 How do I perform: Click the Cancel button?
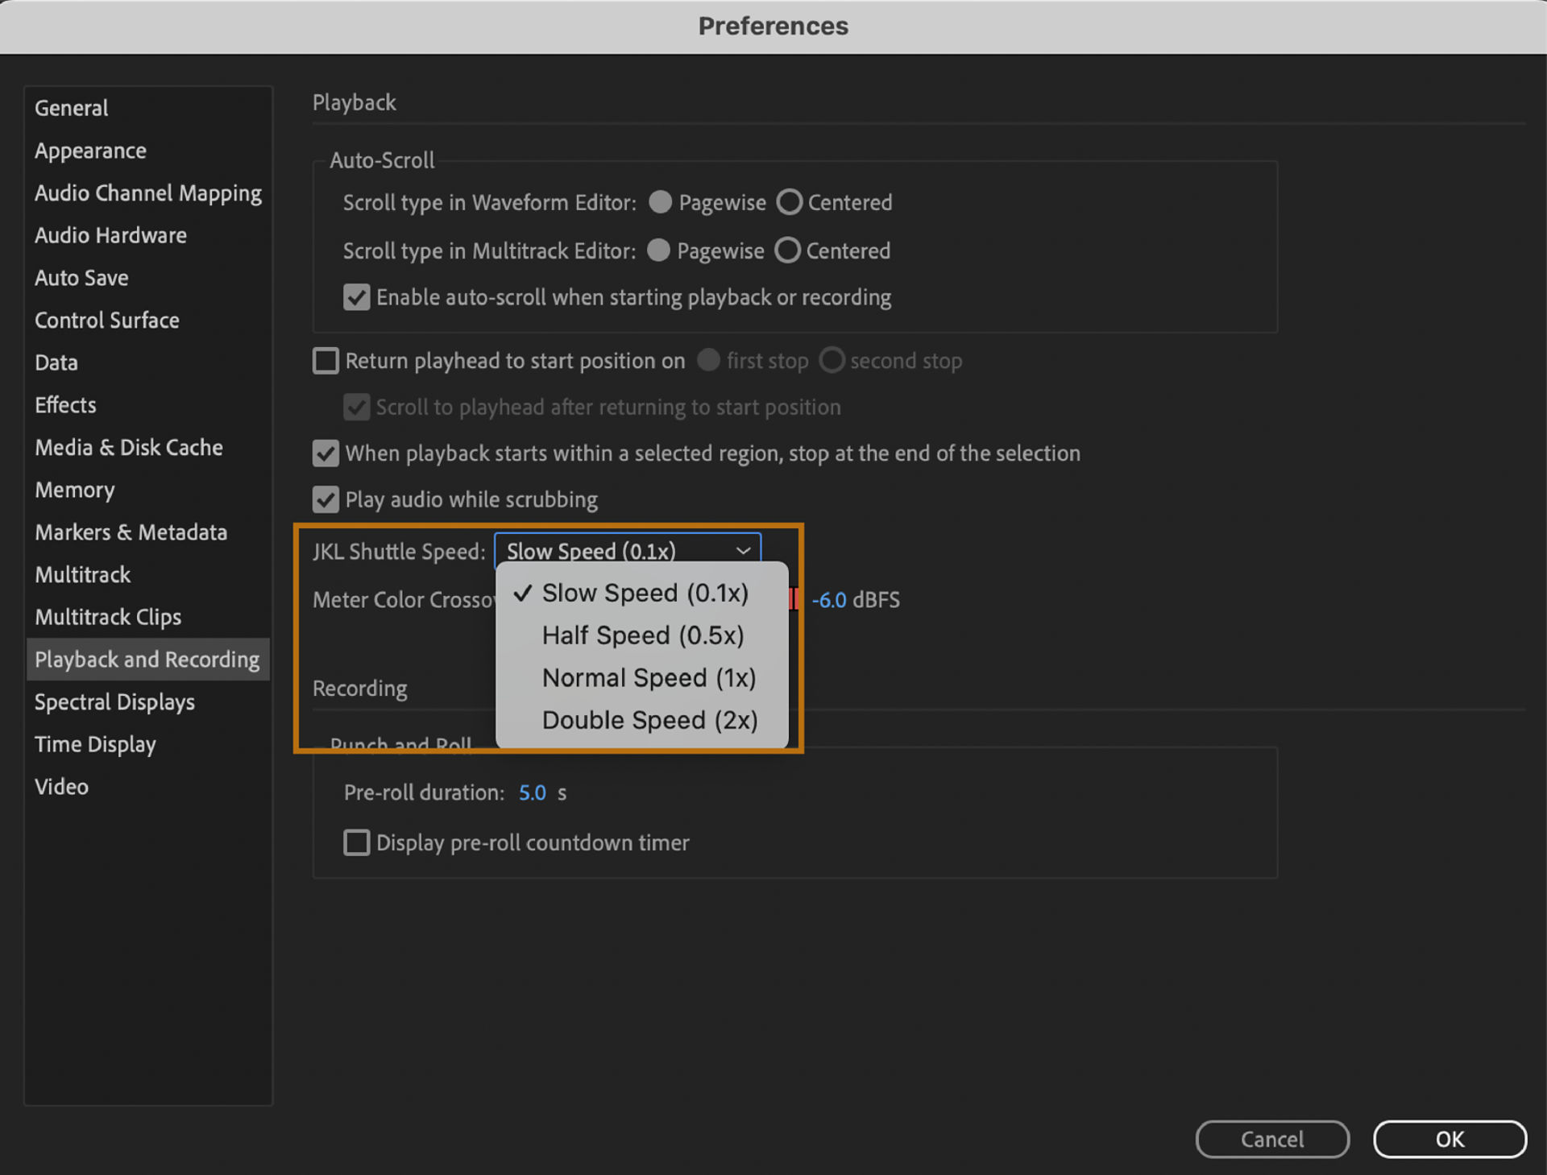pyautogui.click(x=1271, y=1139)
